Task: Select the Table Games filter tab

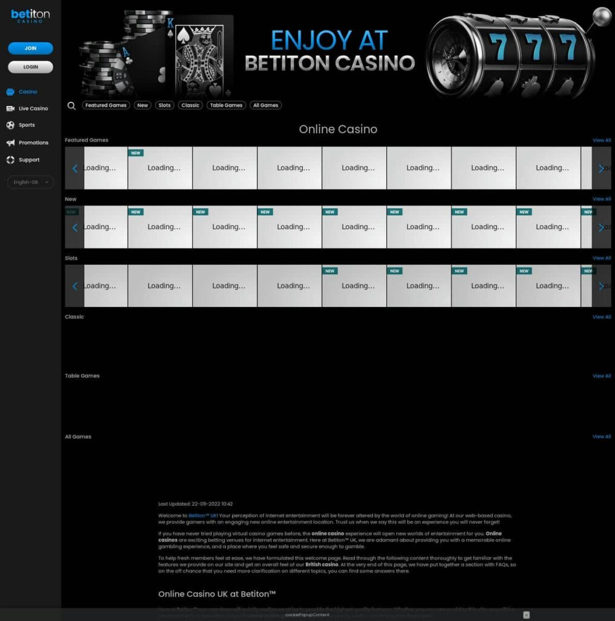Action: pos(226,106)
